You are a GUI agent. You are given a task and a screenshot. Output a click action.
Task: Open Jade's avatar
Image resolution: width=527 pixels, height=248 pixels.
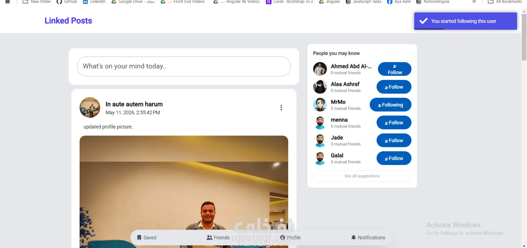click(320, 140)
